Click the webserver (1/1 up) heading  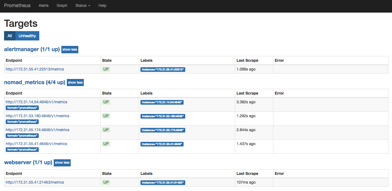28,162
